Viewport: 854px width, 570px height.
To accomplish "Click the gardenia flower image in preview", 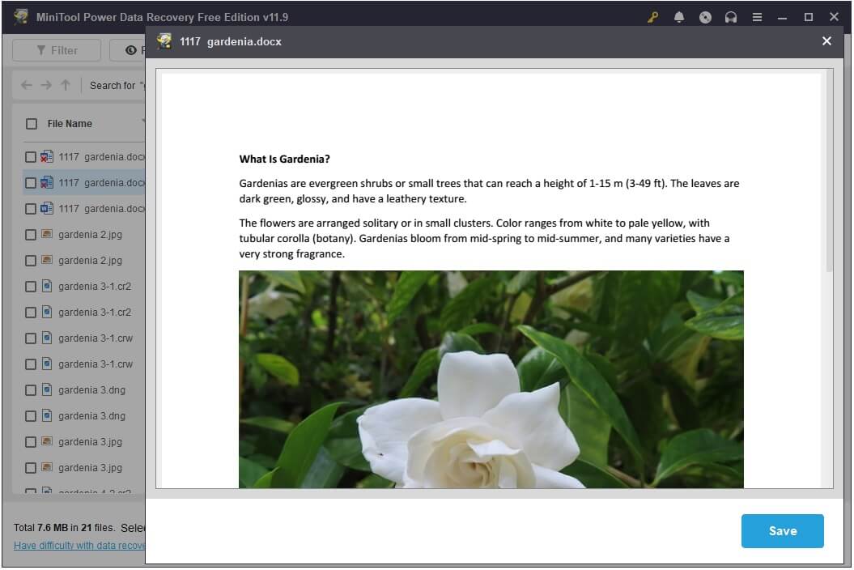I will (491, 379).
